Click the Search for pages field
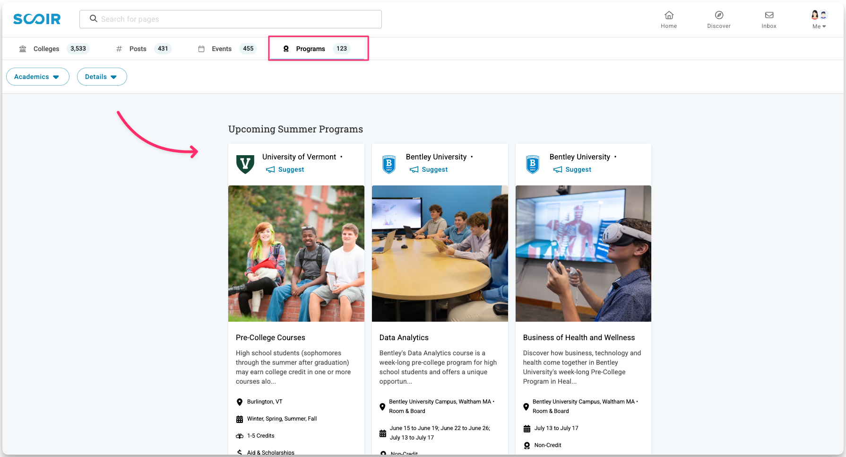Viewport: 846px width, 457px height. [231, 19]
